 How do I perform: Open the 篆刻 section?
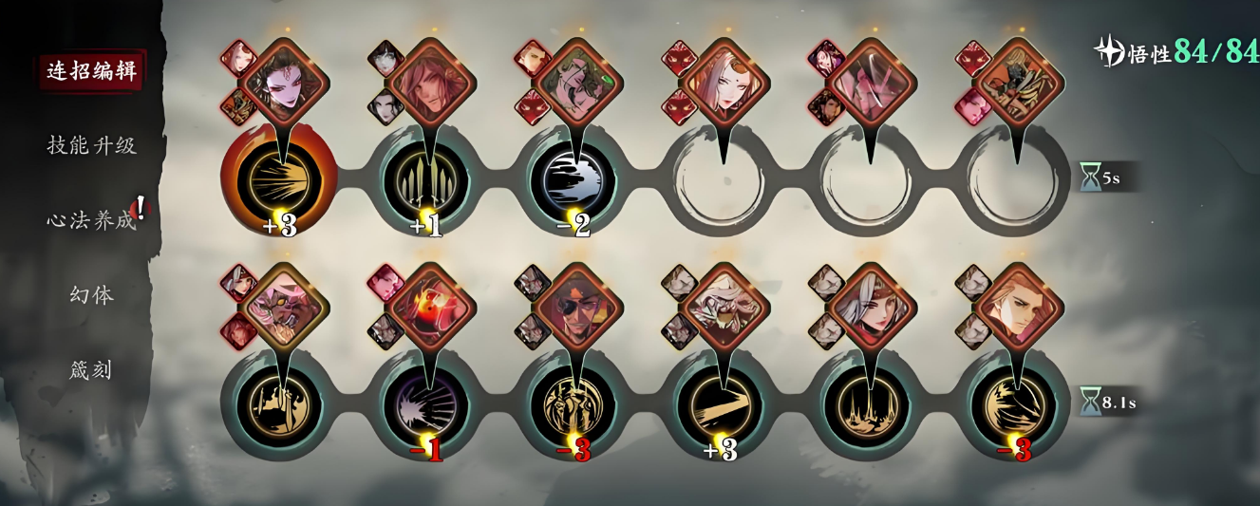pos(92,369)
